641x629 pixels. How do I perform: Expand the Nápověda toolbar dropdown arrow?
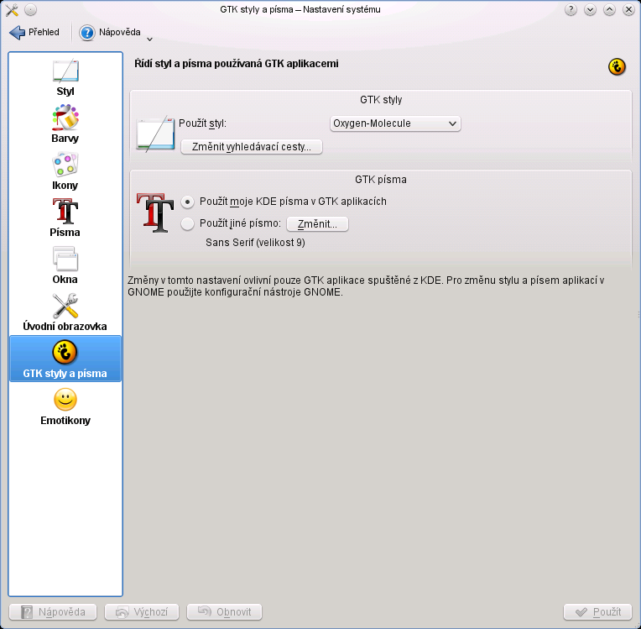pos(149,39)
